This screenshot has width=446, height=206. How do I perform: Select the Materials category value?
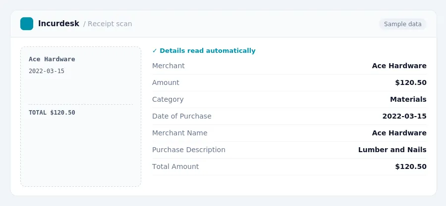[x=408, y=99]
